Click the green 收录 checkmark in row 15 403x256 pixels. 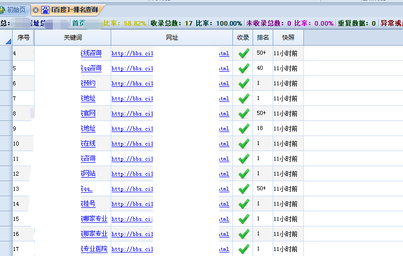pos(244,219)
